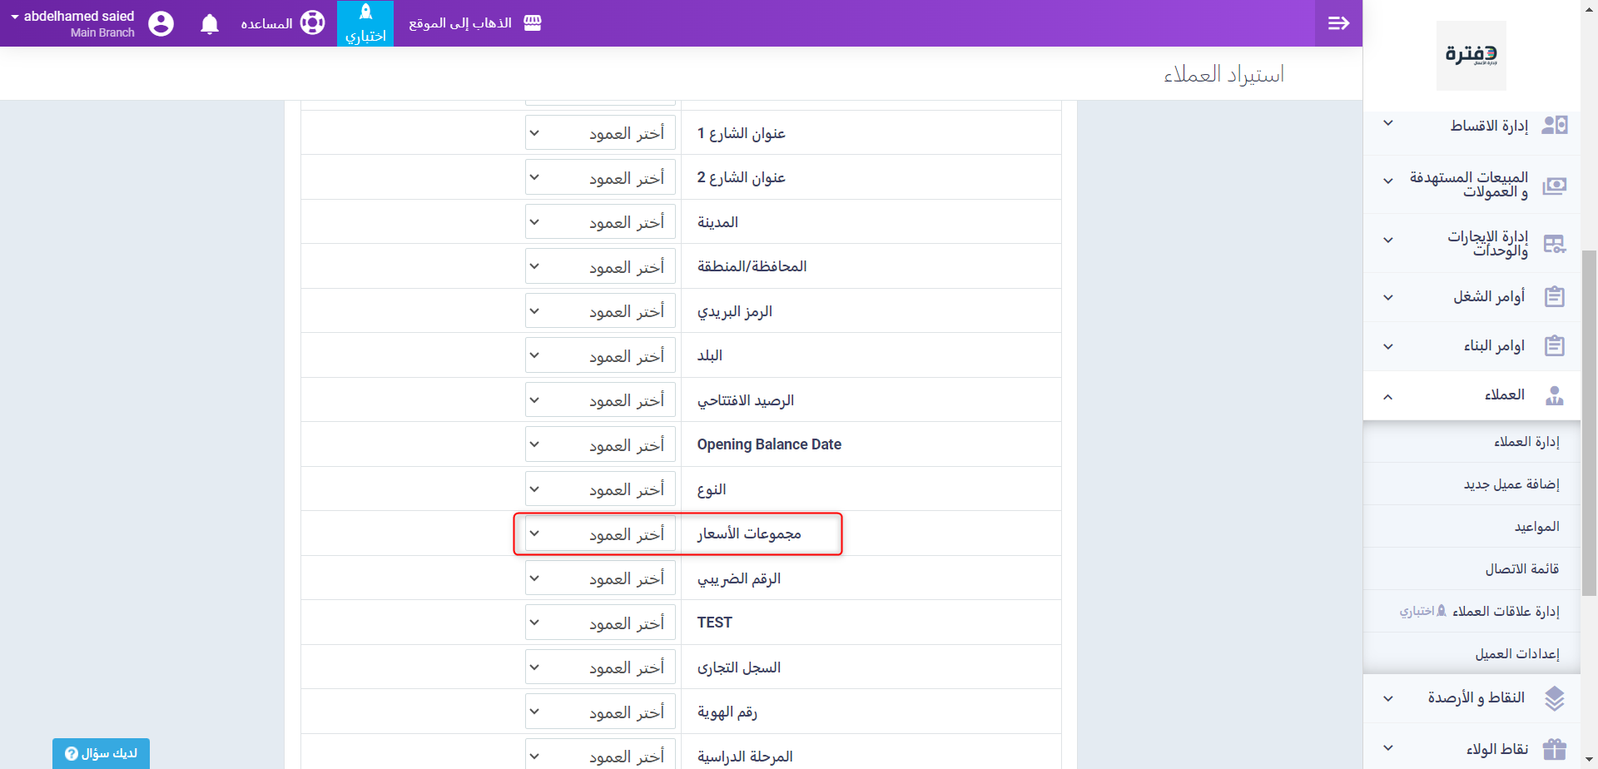Click the Opening Balance Date label

(x=769, y=444)
